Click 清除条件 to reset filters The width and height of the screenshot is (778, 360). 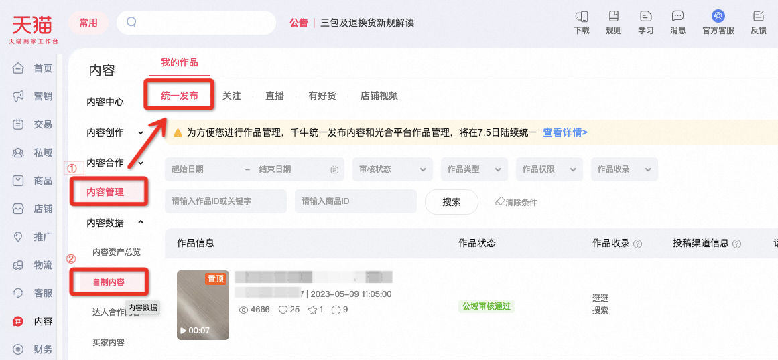coord(521,202)
